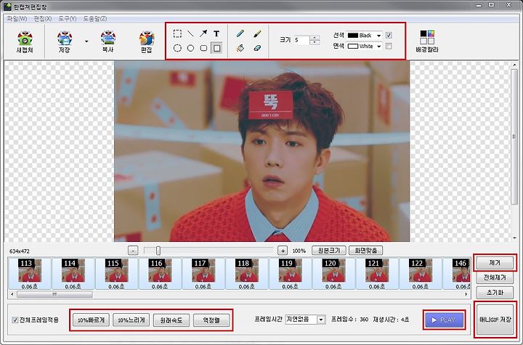Open the 편집(X) menu

click(x=43, y=19)
